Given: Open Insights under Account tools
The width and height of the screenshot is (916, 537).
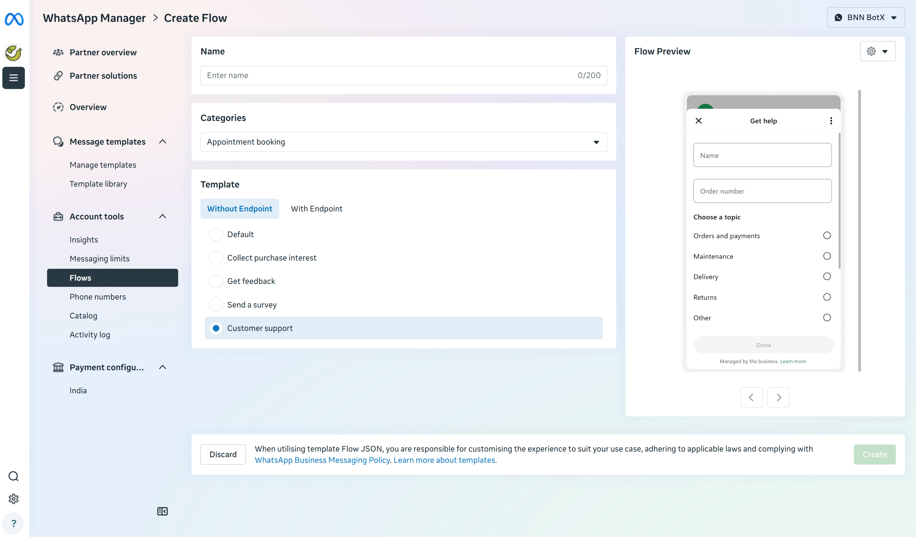Looking at the screenshot, I should [x=83, y=240].
